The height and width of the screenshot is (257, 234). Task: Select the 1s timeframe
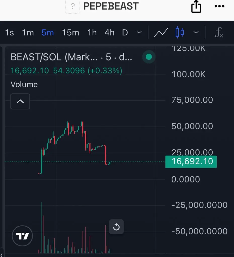click(9, 32)
